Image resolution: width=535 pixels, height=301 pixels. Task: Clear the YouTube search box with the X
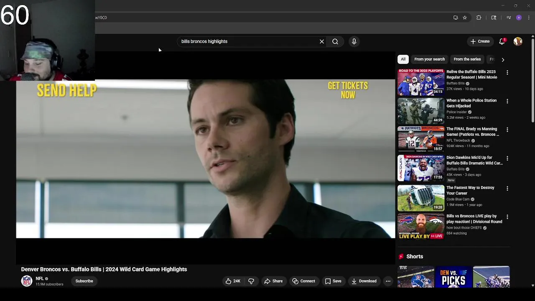click(x=322, y=41)
